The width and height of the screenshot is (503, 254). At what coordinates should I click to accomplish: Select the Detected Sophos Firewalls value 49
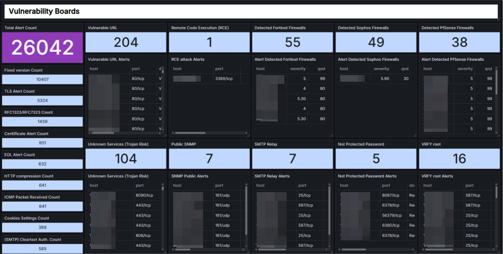coord(376,43)
